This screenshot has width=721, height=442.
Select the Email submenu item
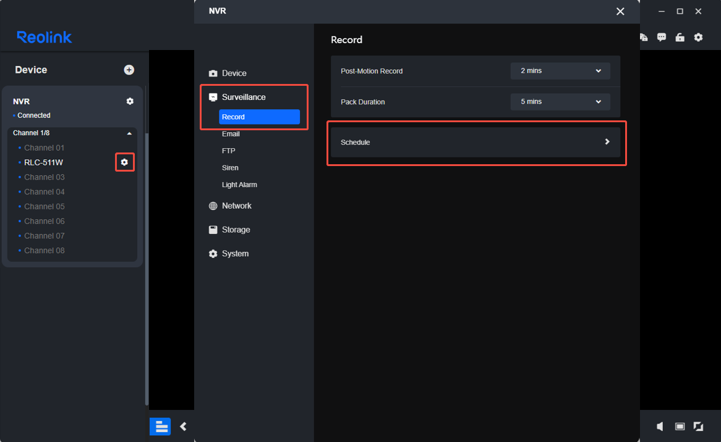[x=231, y=134]
